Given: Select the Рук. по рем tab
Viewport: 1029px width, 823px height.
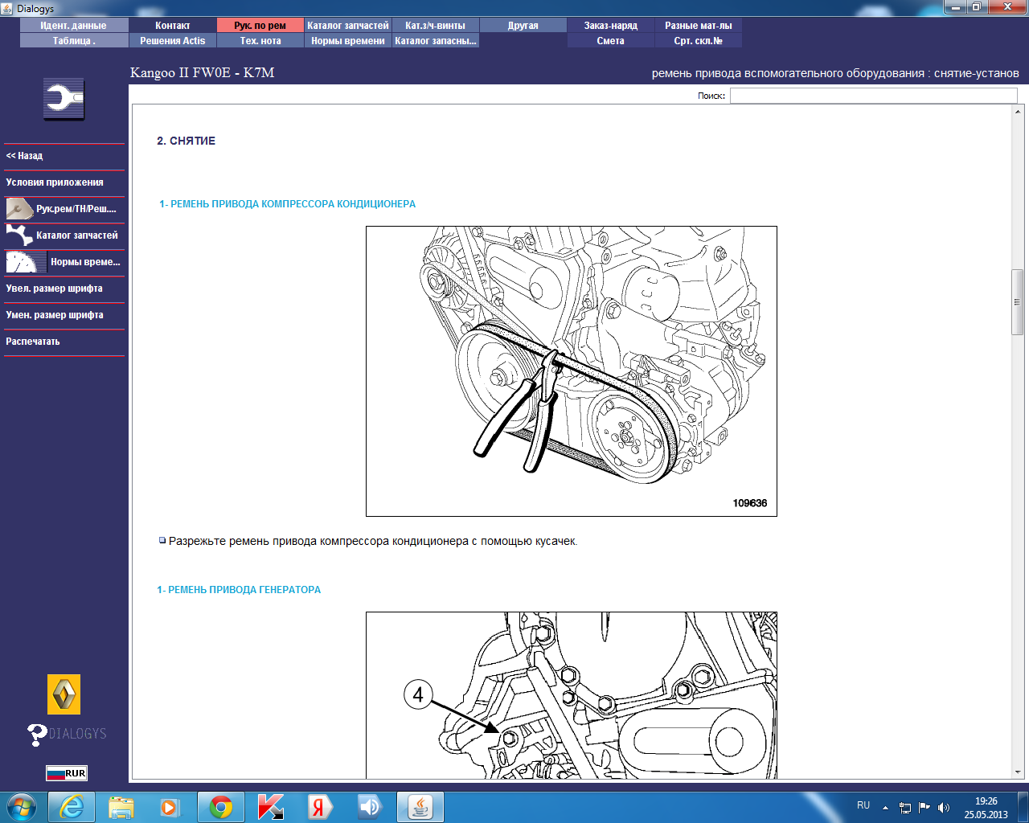Looking at the screenshot, I should pyautogui.click(x=260, y=26).
